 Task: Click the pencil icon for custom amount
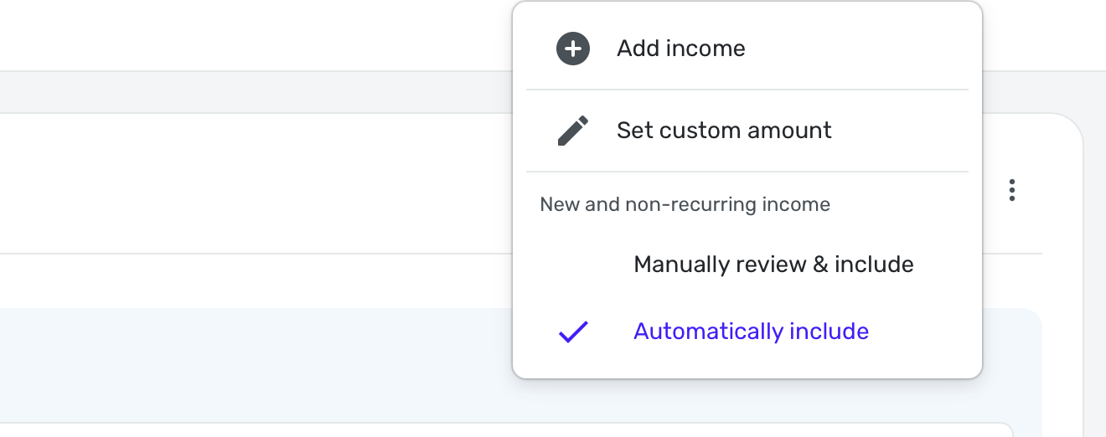tap(573, 131)
